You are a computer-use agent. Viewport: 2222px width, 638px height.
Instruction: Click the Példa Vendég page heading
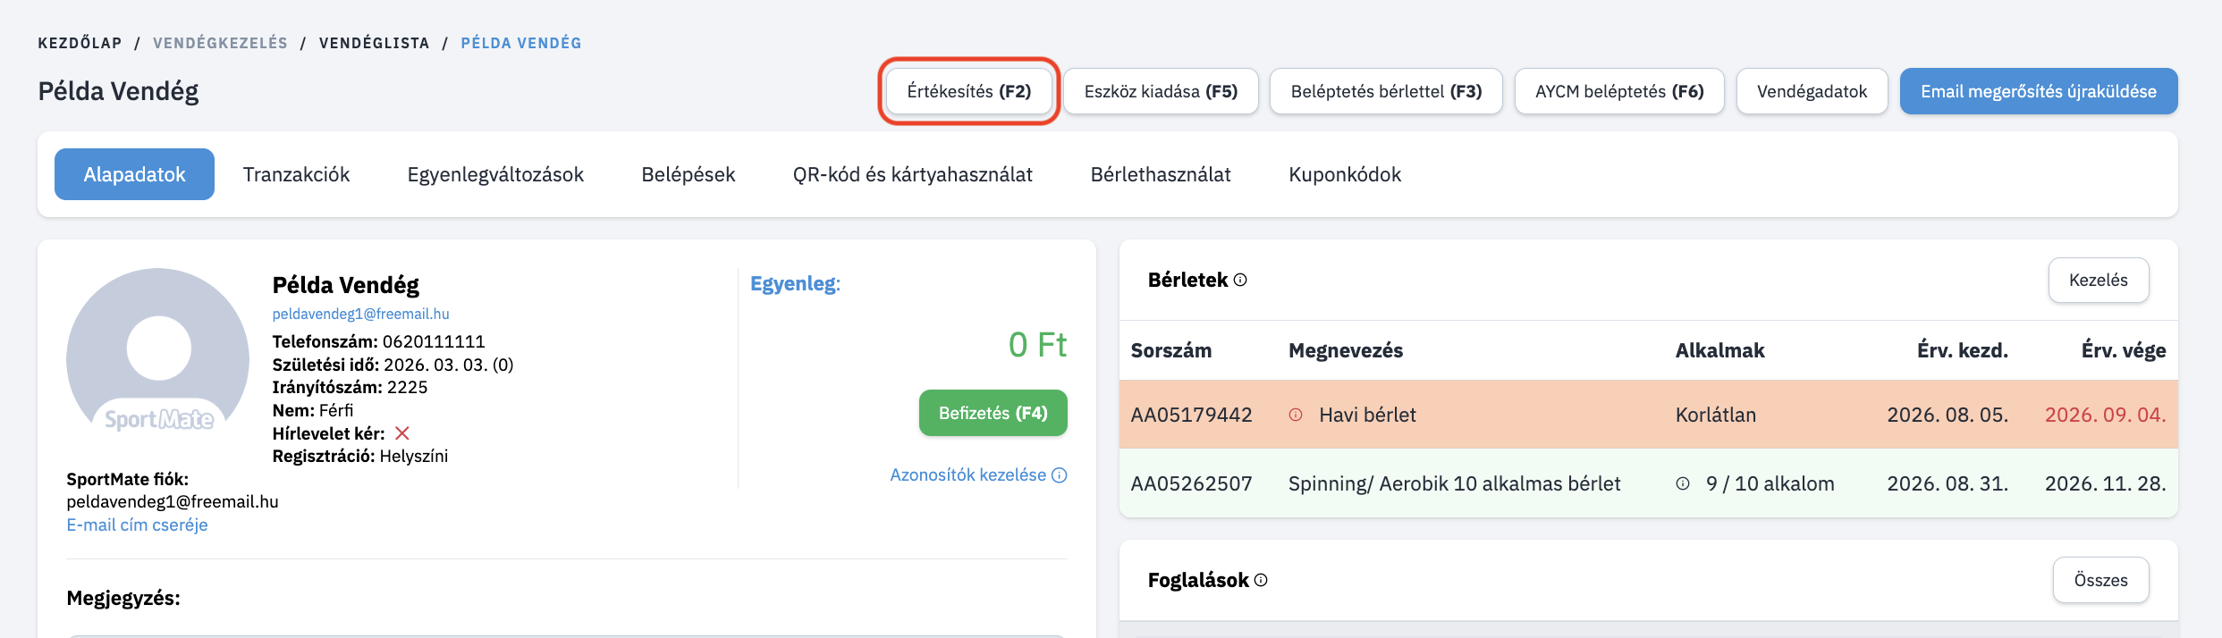coord(118,91)
